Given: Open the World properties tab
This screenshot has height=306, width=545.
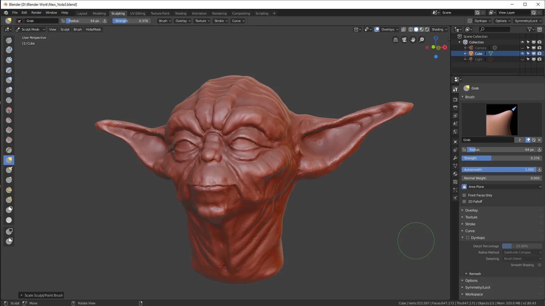Looking at the screenshot, I should 455,132.
